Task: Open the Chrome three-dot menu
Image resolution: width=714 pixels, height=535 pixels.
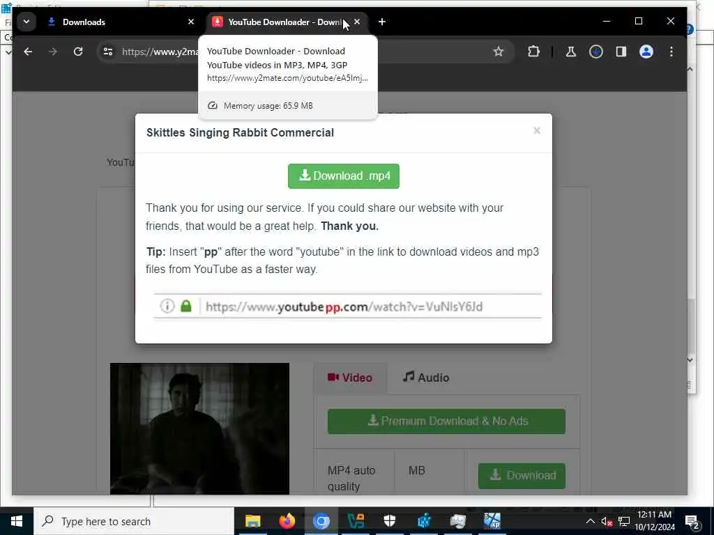Action: point(671,52)
